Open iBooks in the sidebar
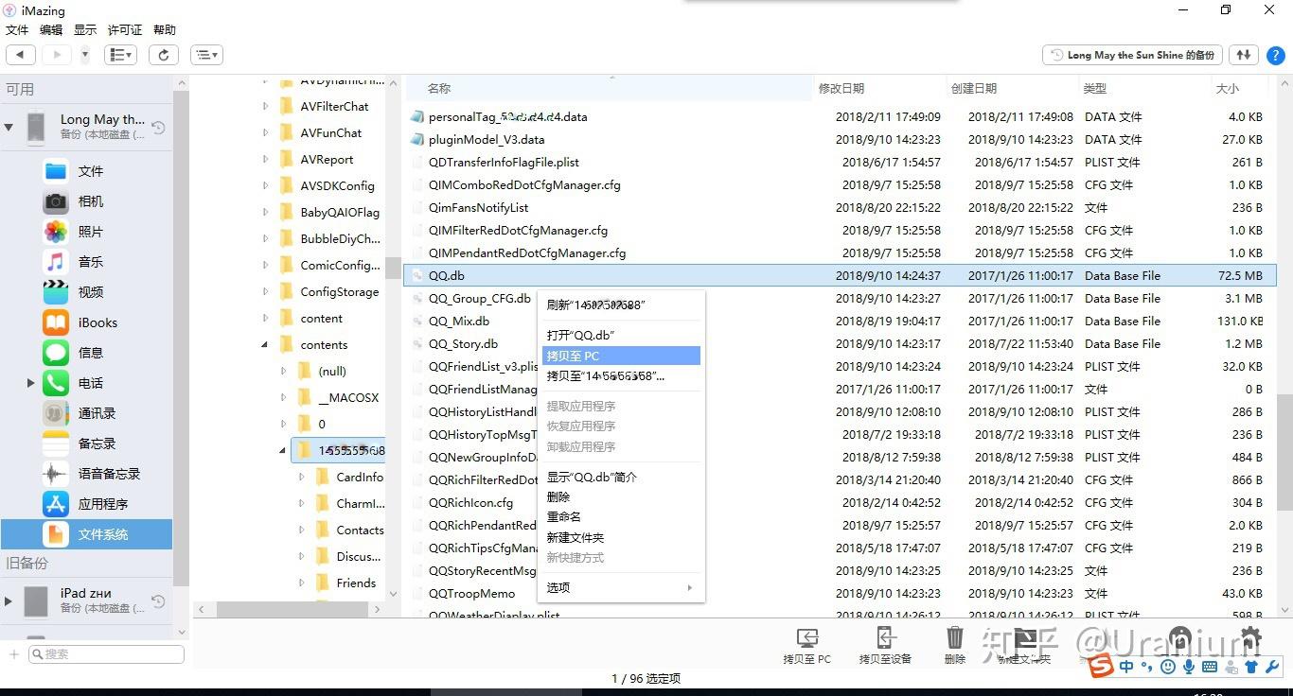The height and width of the screenshot is (696, 1293). [x=97, y=322]
